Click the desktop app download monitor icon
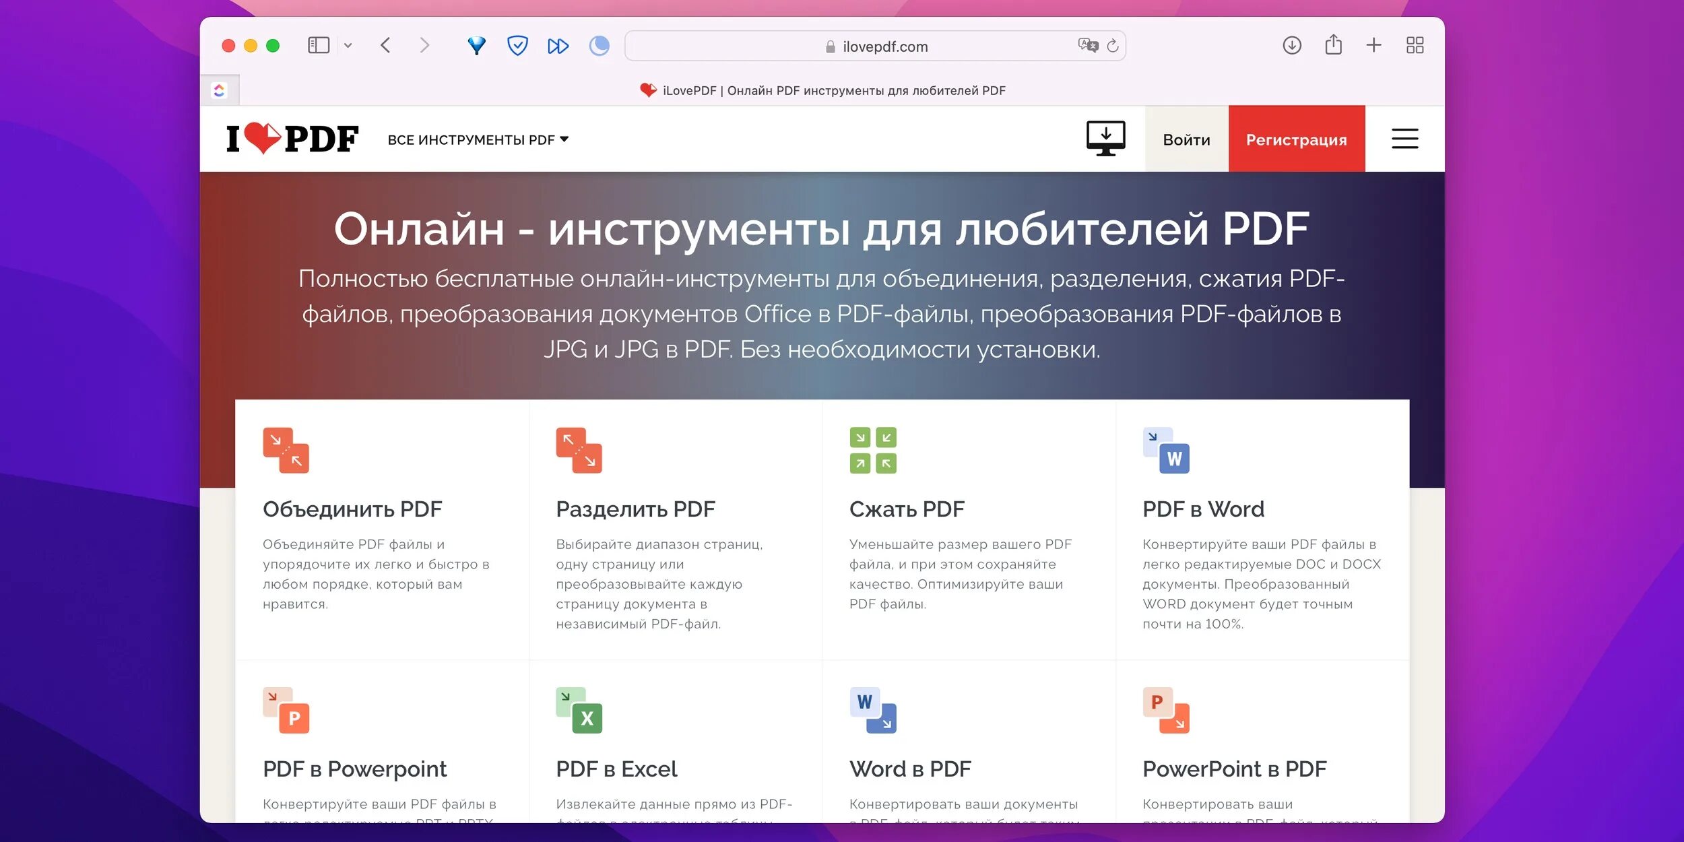The width and height of the screenshot is (1684, 842). pos(1105,139)
